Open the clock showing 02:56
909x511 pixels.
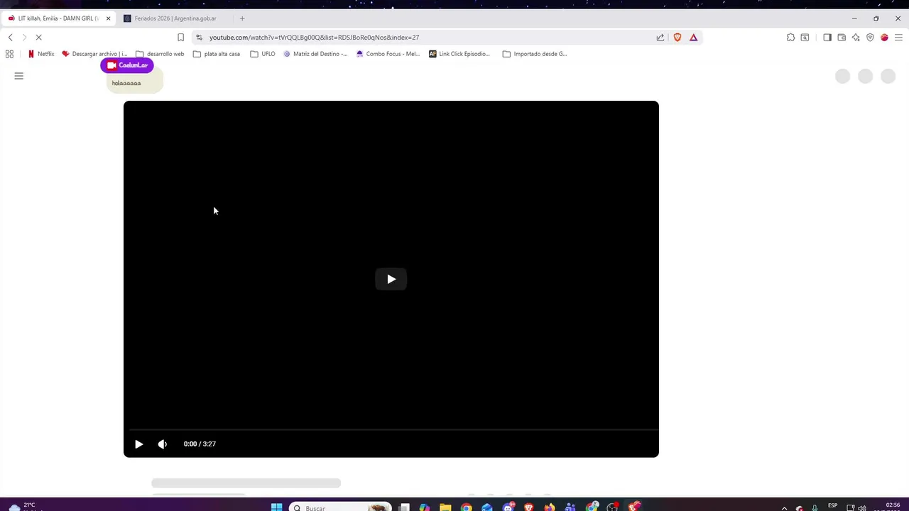tap(893, 507)
